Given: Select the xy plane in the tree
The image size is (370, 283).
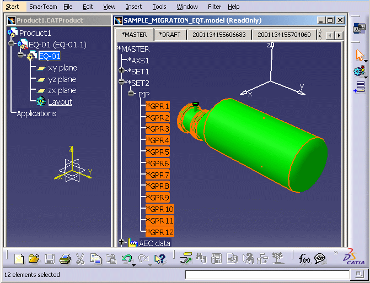Looking at the screenshot, I should [x=57, y=68].
